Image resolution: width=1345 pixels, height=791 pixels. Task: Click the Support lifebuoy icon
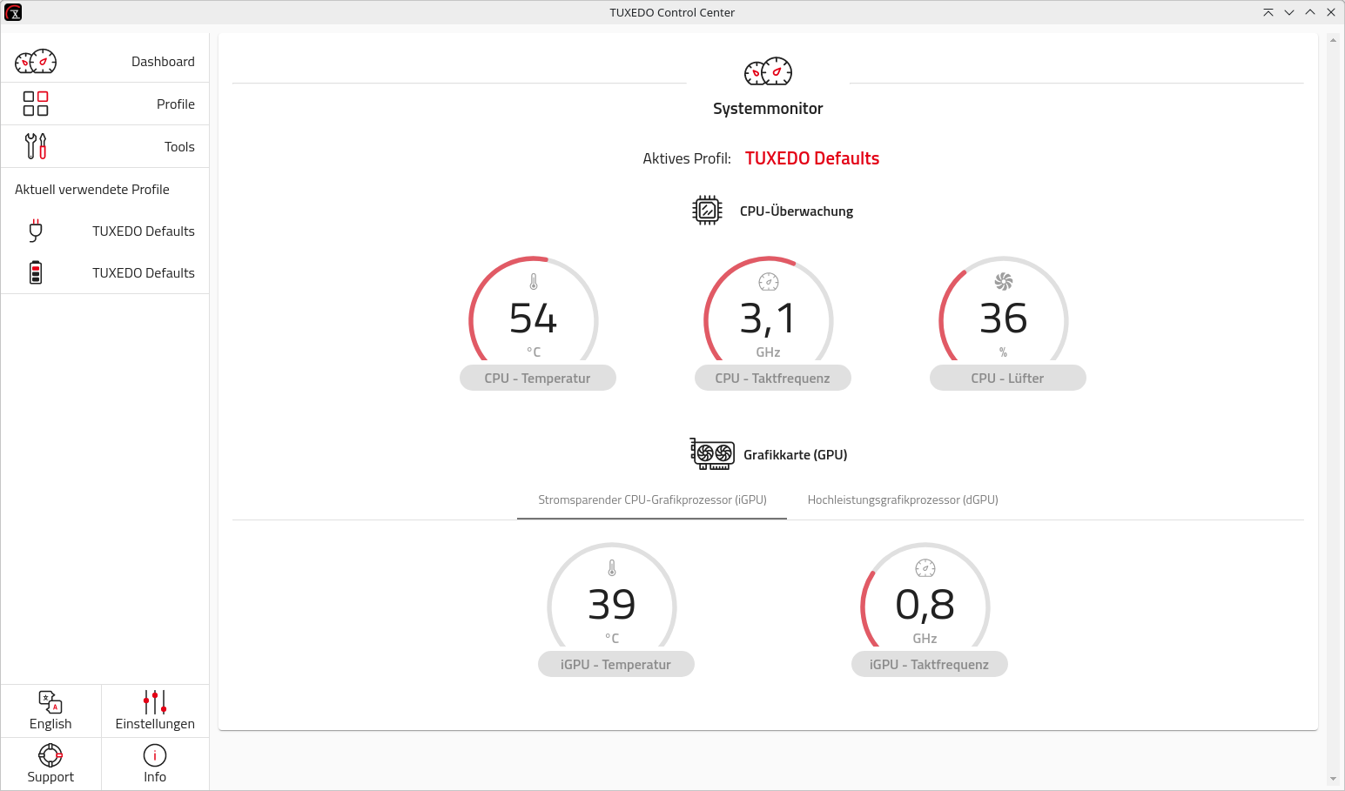tap(50, 755)
